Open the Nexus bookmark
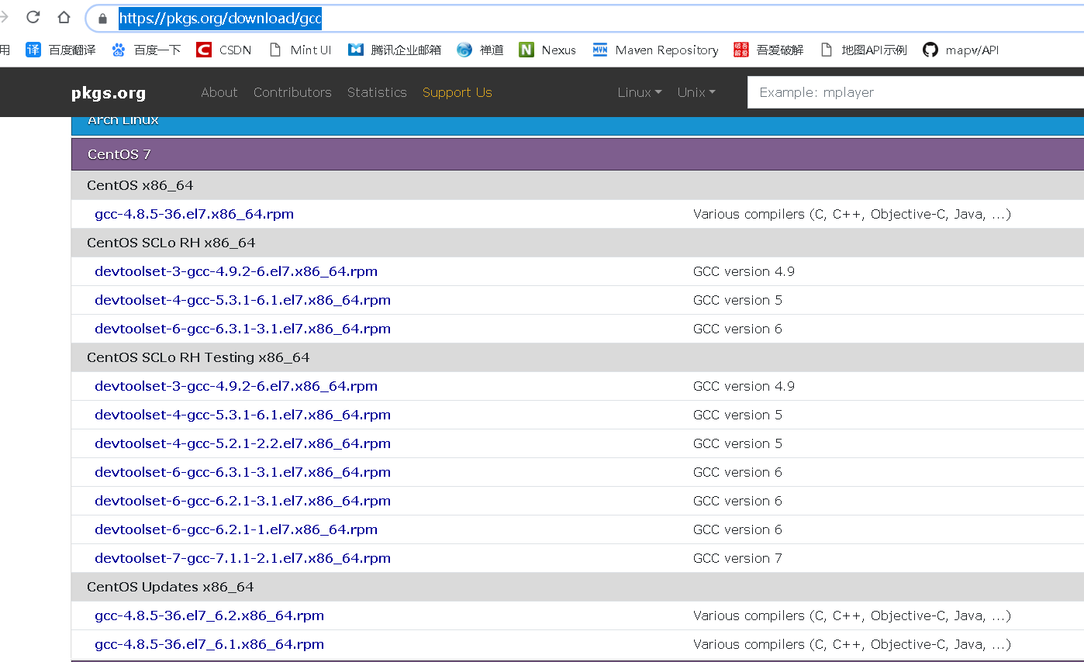Screen dimensions: 1084x662 click(x=547, y=50)
